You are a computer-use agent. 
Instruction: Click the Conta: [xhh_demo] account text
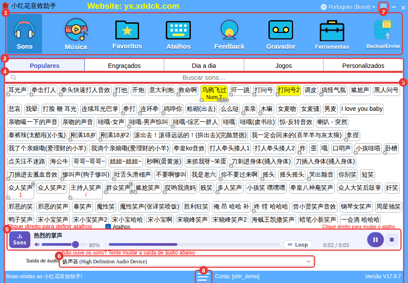(237, 276)
